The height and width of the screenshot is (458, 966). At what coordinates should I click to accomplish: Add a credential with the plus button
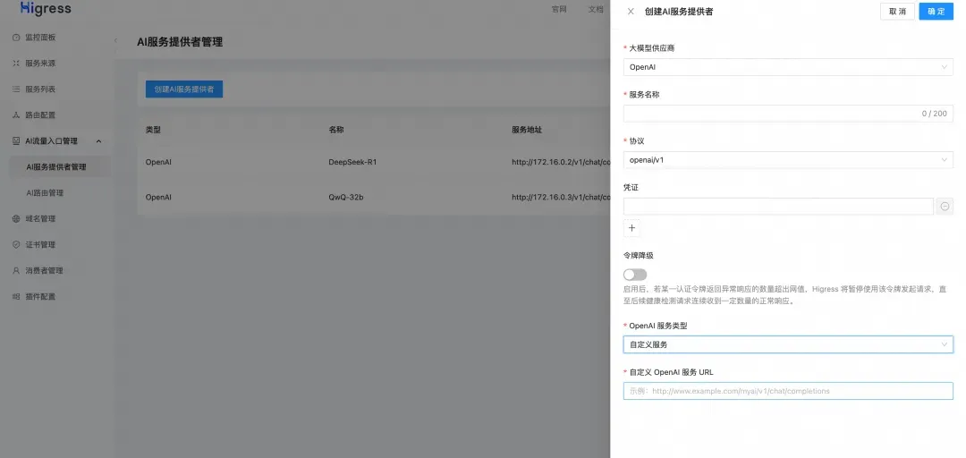(x=631, y=228)
